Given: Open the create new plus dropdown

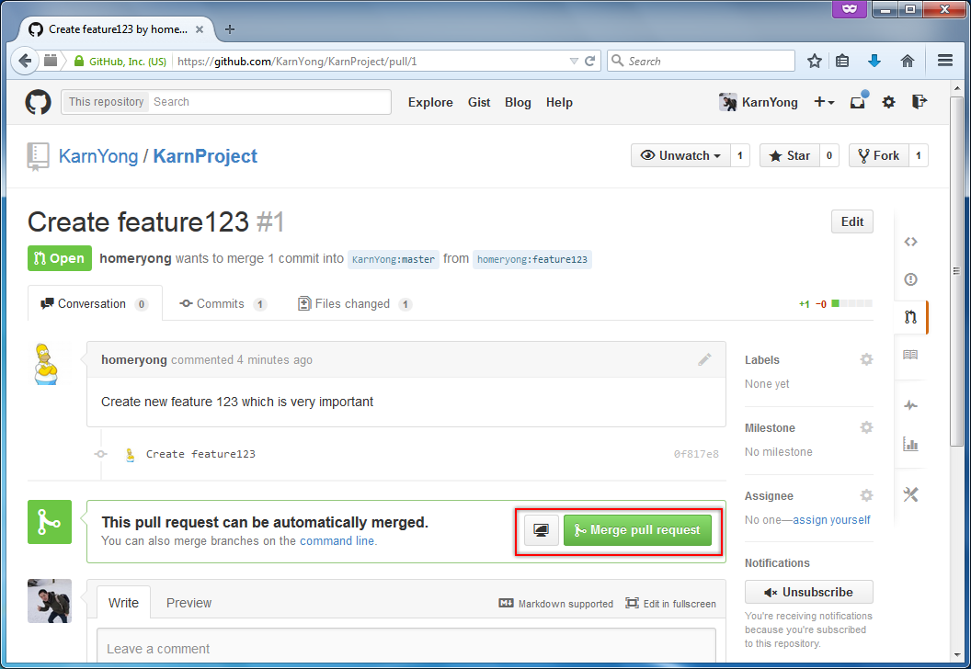Looking at the screenshot, I should point(824,102).
